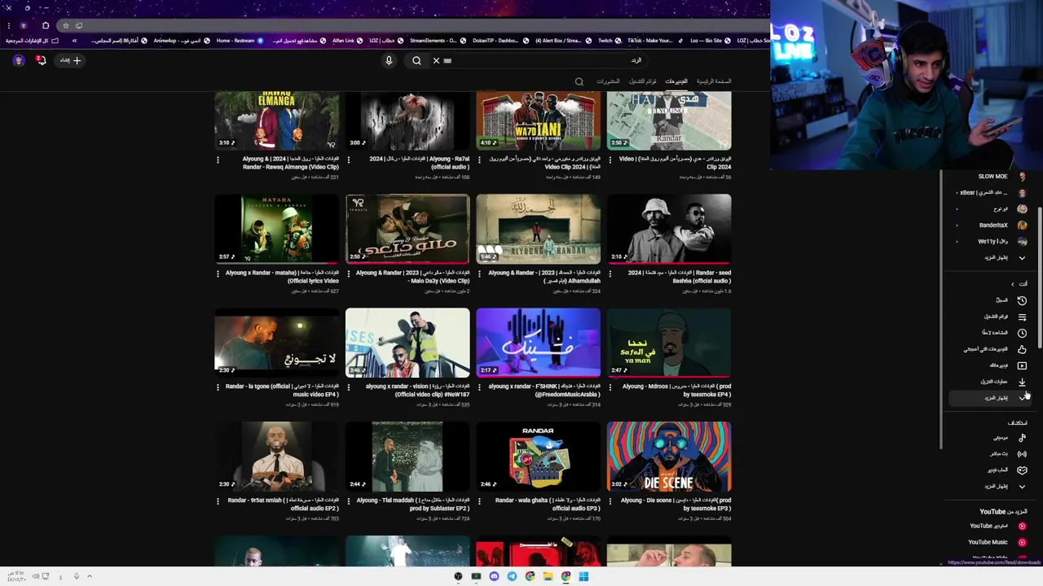The width and height of the screenshot is (1043, 586).
Task: Click the channel search magnifier icon
Action: pos(579,81)
